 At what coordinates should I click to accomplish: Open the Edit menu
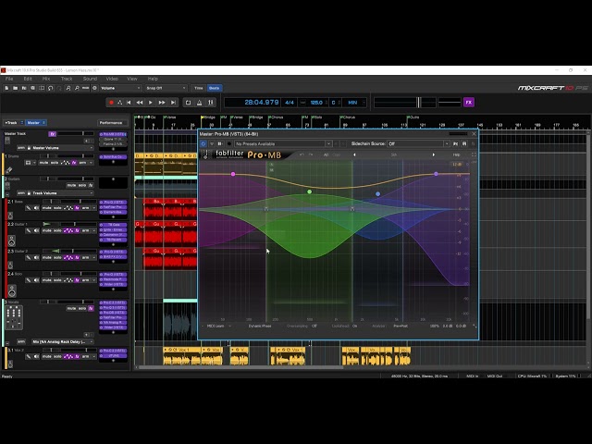[x=28, y=79]
